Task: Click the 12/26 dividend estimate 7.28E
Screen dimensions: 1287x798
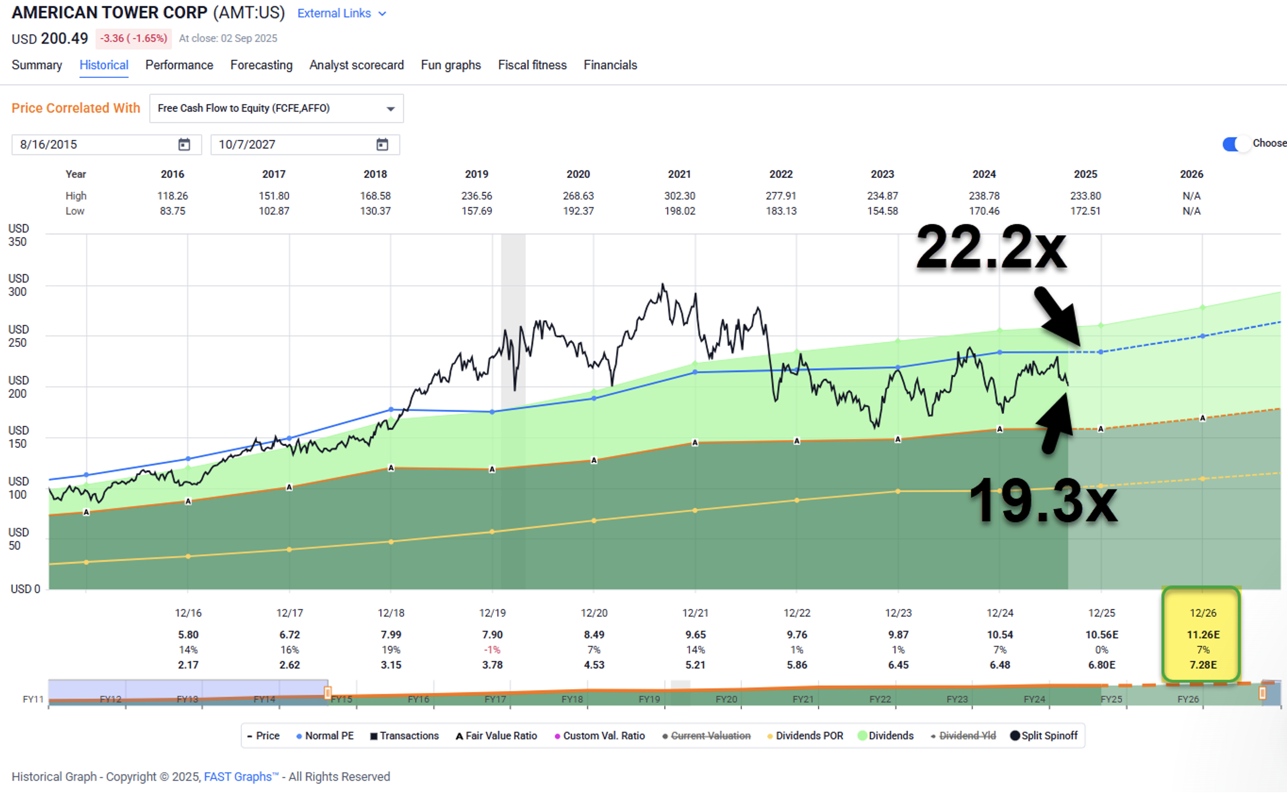Action: pyautogui.click(x=1203, y=665)
